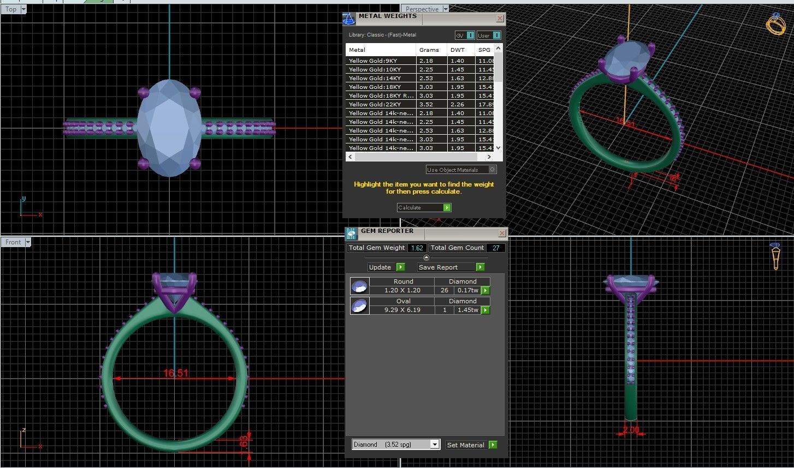Open details arrow for Oval 9.29 X 6.19 gem
794x468 pixels.
[485, 310]
